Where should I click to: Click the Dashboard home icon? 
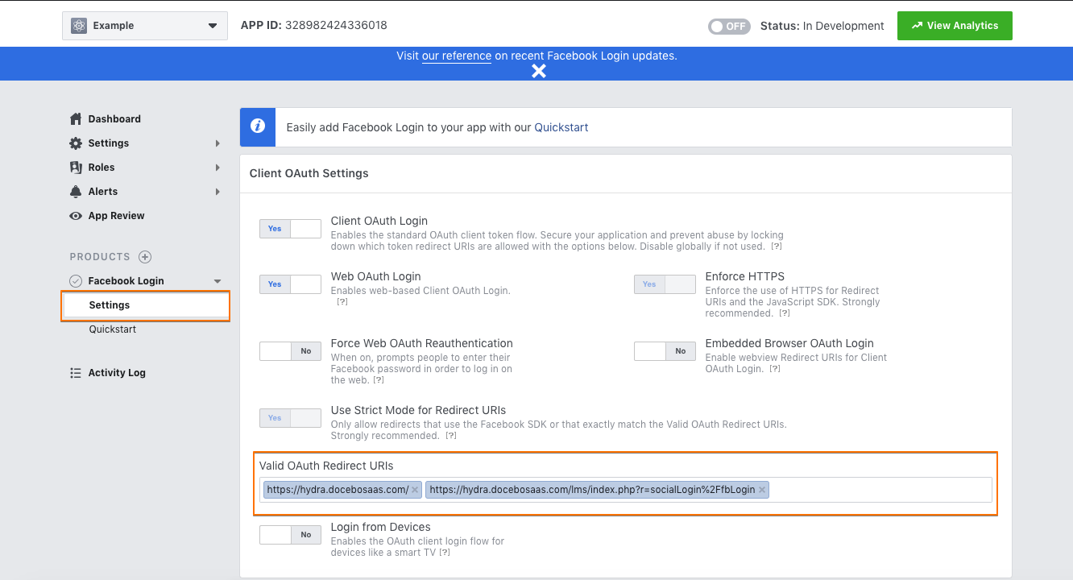(76, 118)
